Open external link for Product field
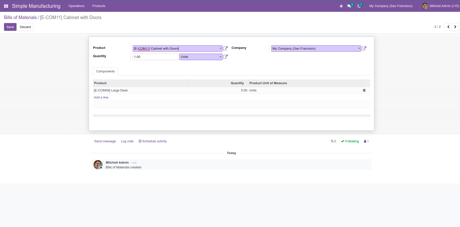The width and height of the screenshot is (460, 227). coord(225,48)
